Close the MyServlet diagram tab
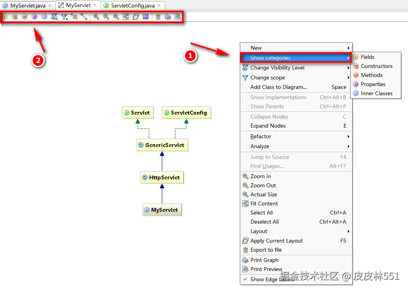 [x=95, y=5]
